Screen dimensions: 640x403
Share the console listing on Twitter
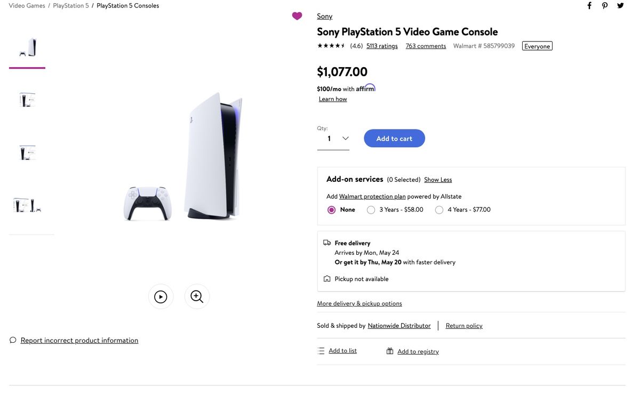620,5
